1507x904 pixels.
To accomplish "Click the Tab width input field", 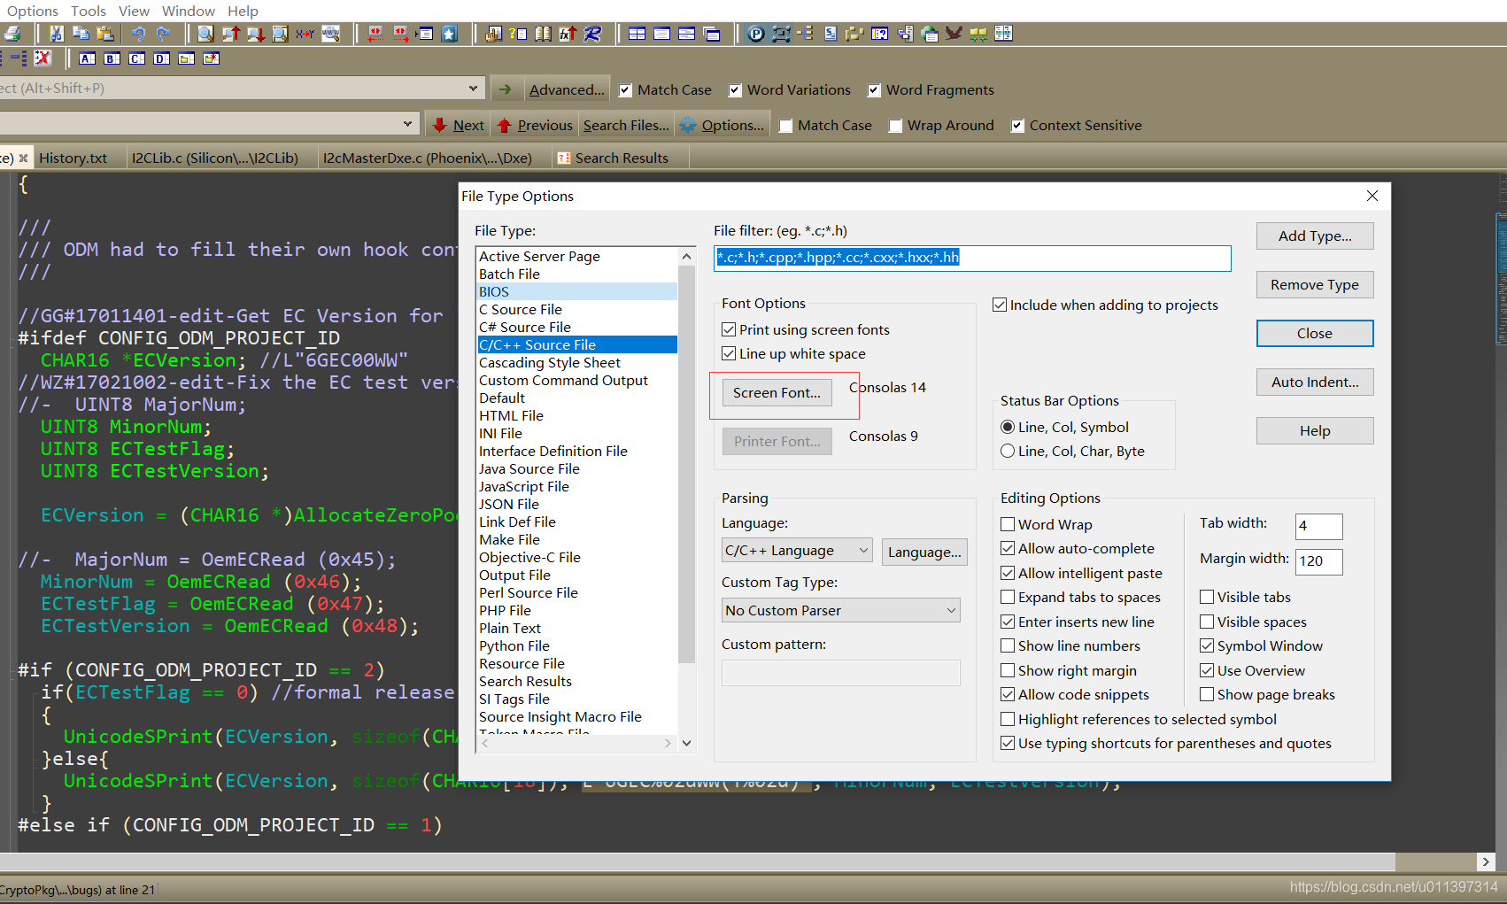I will pos(1318,526).
